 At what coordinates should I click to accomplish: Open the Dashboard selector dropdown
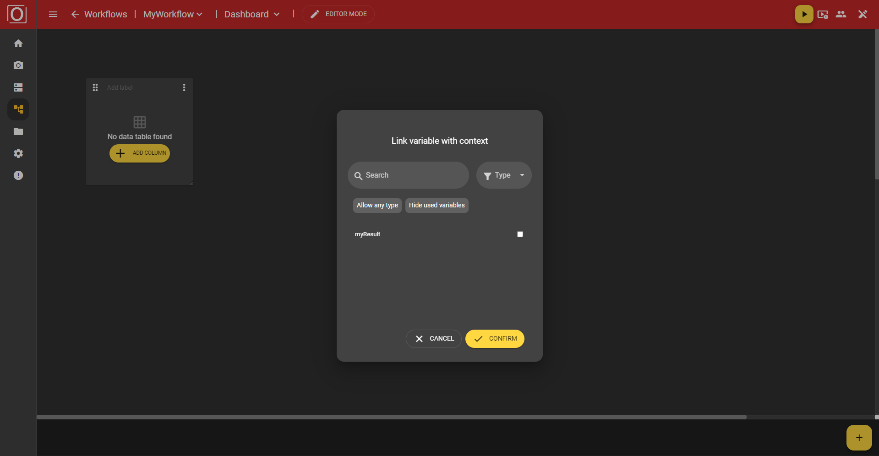[x=251, y=14]
